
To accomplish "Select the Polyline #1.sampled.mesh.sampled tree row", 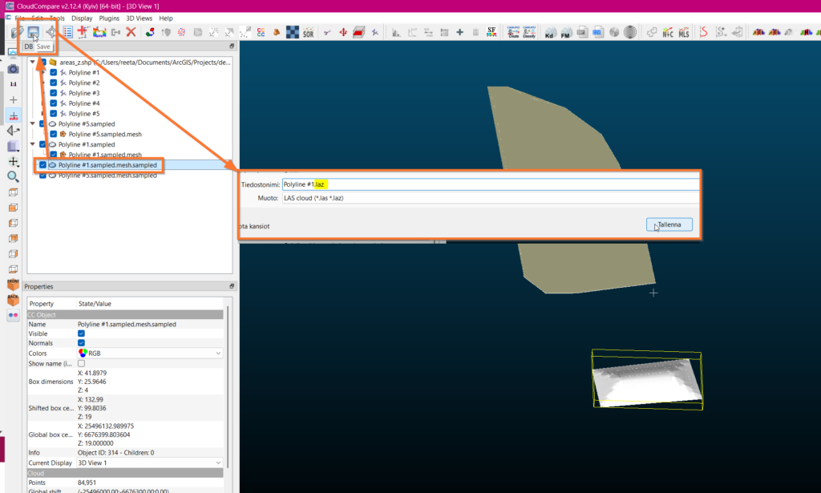I will pyautogui.click(x=107, y=165).
